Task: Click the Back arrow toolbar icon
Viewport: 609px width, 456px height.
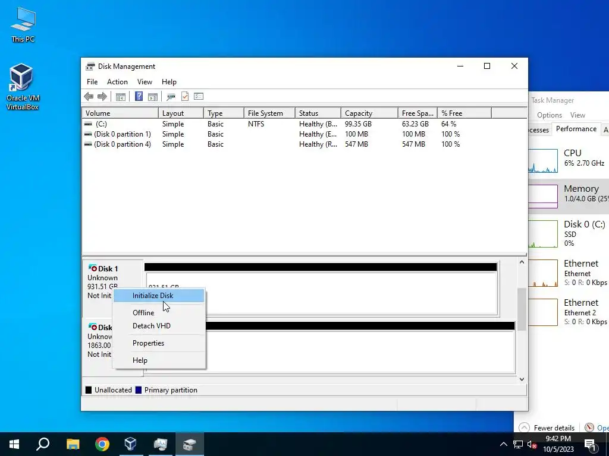Action: click(89, 97)
